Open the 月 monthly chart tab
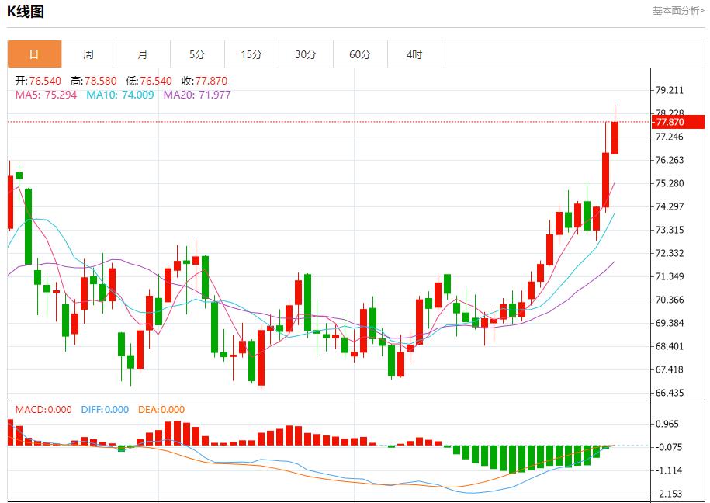The height and width of the screenshot is (503, 710). [x=143, y=54]
